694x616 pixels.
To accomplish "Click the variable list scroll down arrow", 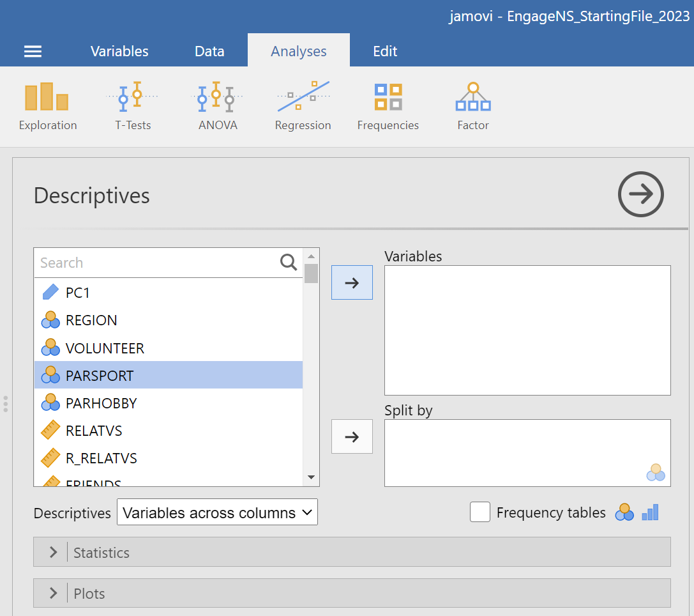I will pos(311,477).
